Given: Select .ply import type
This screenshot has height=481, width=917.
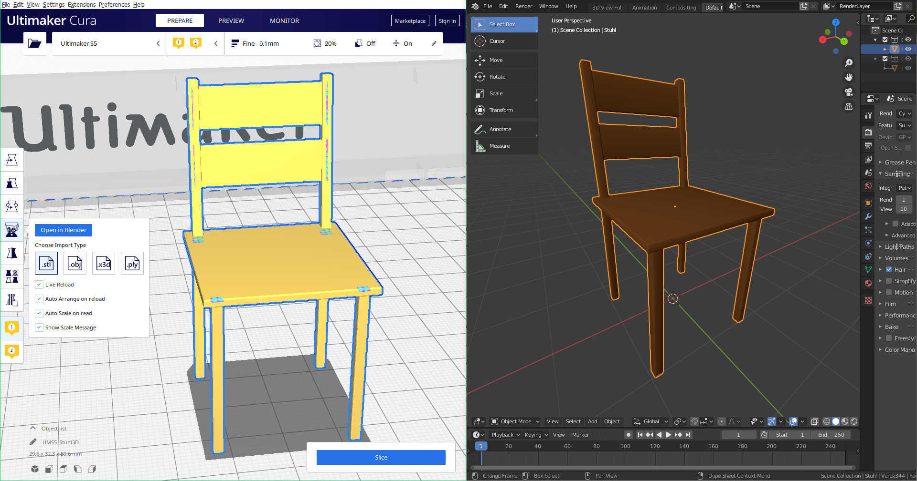Looking at the screenshot, I should (x=132, y=263).
